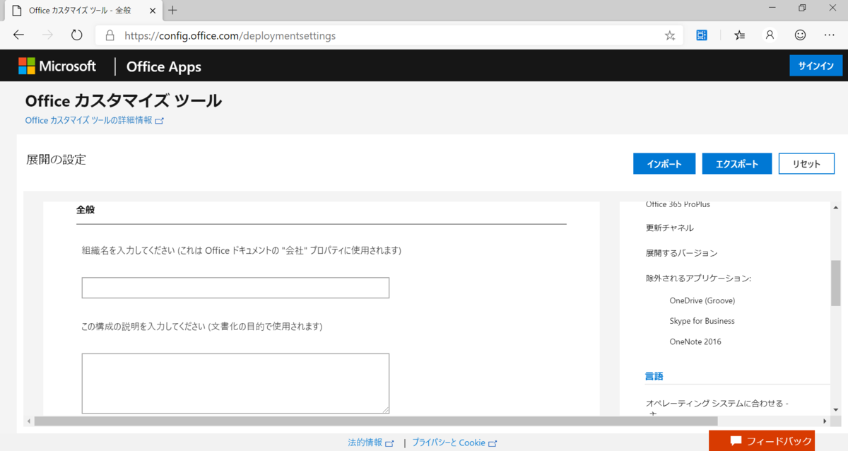
Task: Click OneNote 2016 in excluded apps
Action: pyautogui.click(x=695, y=341)
